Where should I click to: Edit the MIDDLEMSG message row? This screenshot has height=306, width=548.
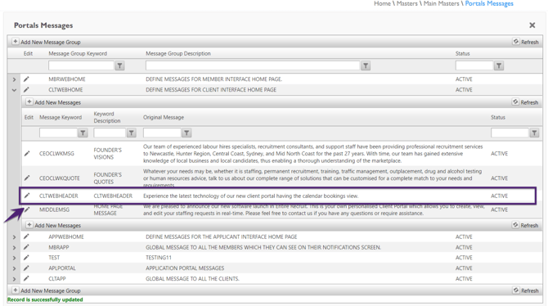point(27,209)
